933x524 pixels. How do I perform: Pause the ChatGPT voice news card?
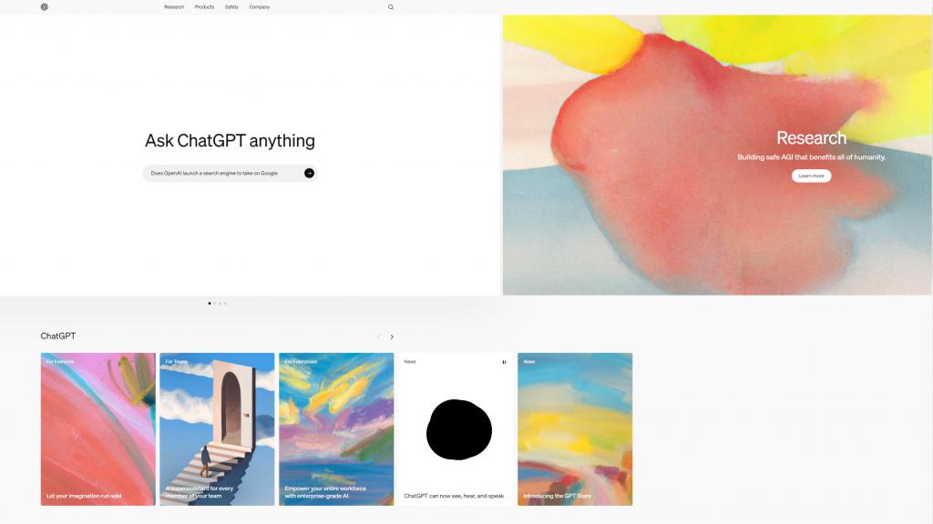pyautogui.click(x=504, y=362)
